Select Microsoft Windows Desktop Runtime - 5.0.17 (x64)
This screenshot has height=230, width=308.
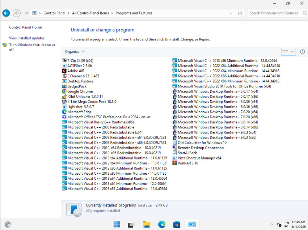pos(215,91)
